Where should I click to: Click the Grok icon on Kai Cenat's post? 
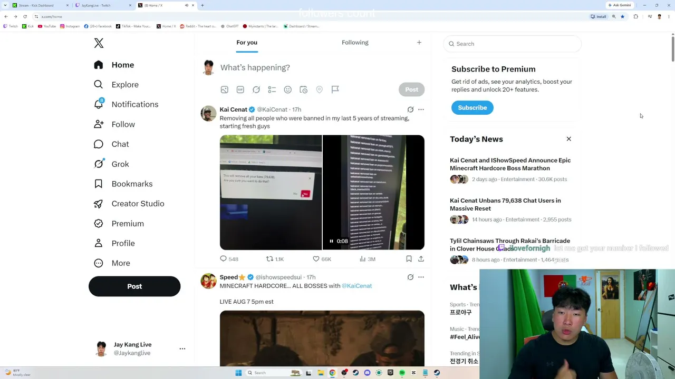[410, 109]
